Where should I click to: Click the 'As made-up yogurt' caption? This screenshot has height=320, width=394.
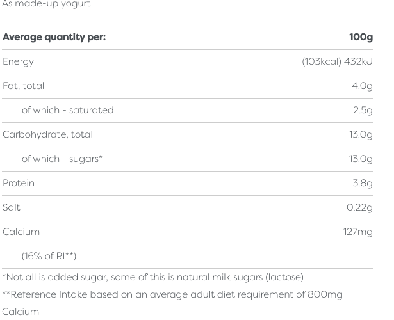(x=46, y=4)
